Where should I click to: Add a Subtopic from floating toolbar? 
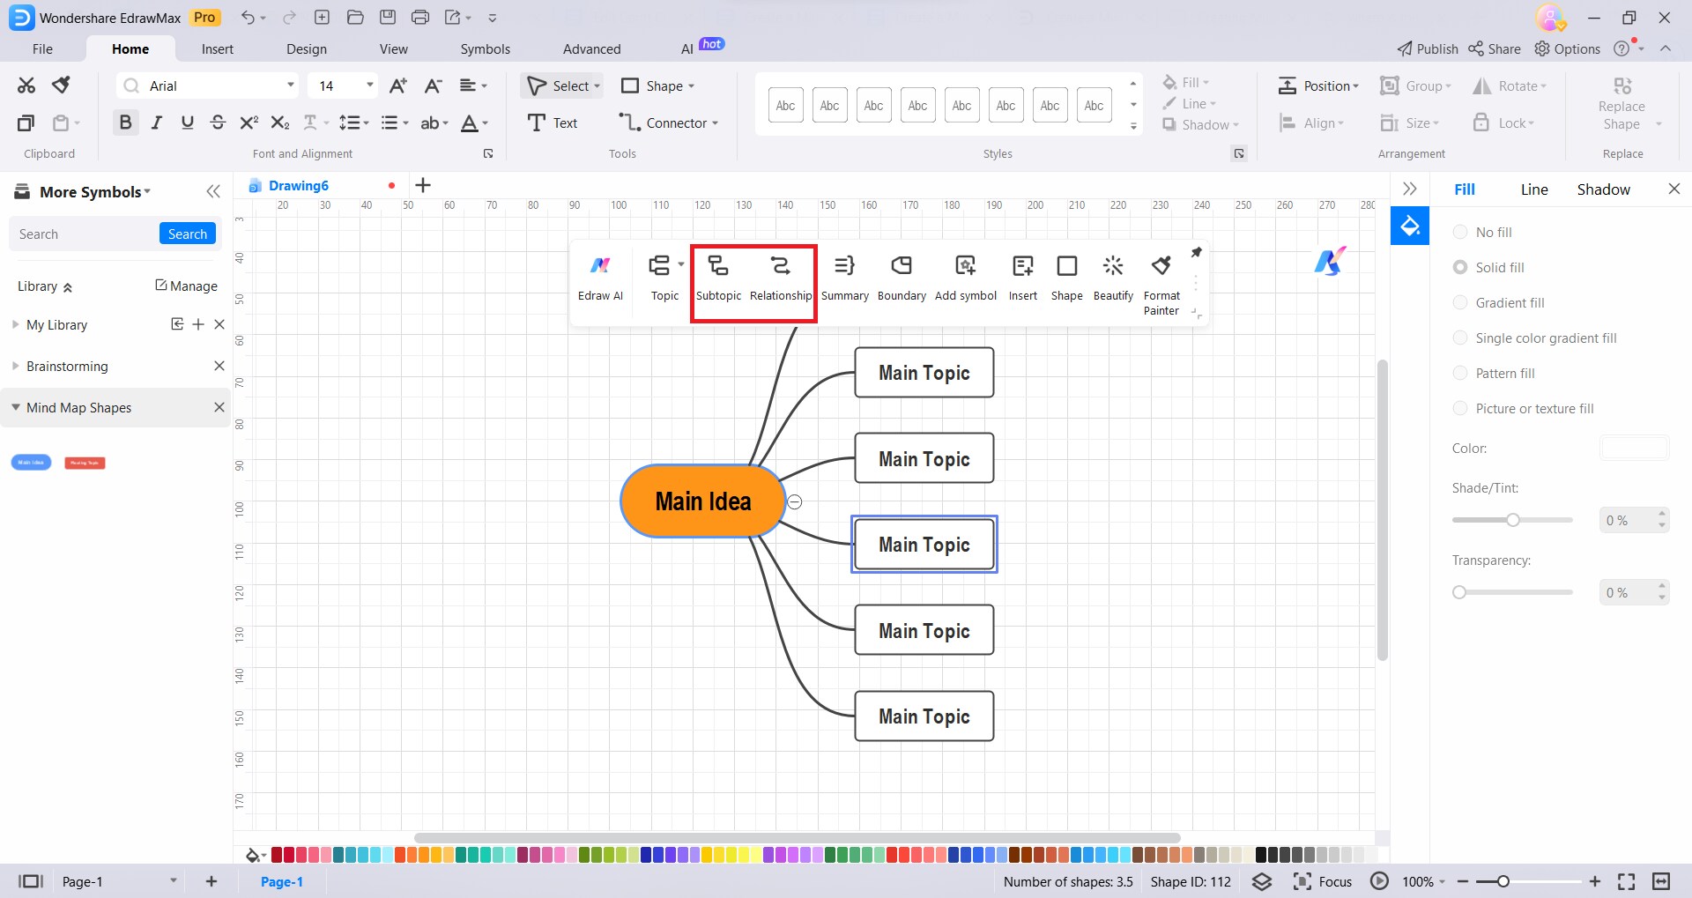718,278
